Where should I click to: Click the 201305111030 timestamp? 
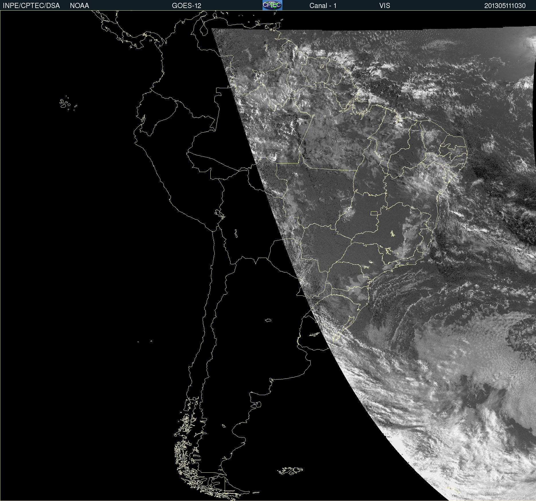505,6
